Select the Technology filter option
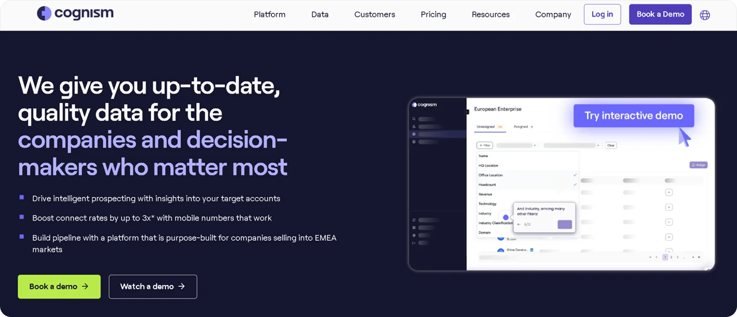This screenshot has width=737, height=317. click(x=487, y=204)
